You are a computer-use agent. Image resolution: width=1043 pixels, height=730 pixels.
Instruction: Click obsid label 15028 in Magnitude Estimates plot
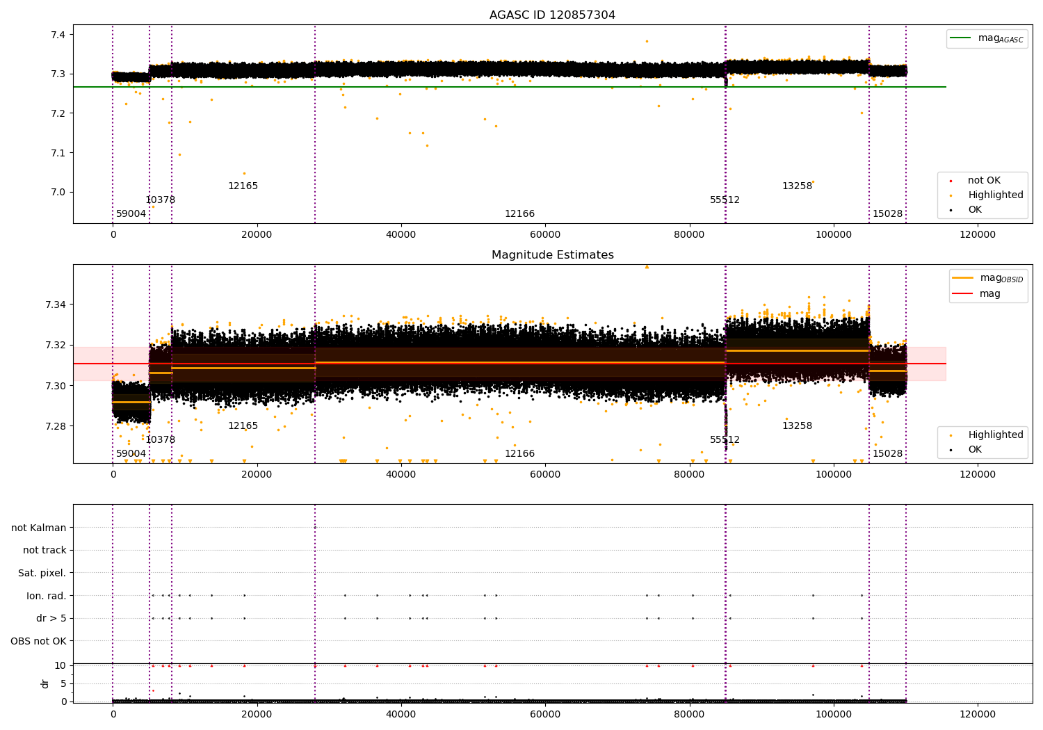point(887,454)
